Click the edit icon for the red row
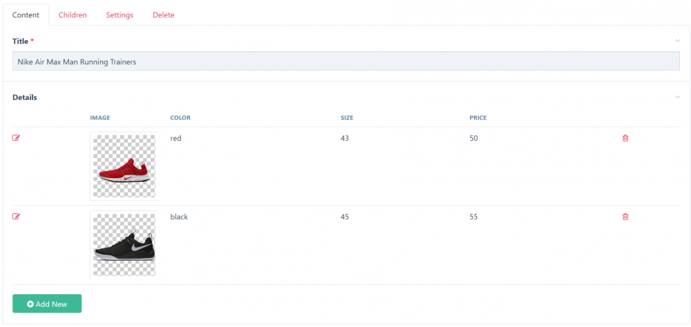Screen dimensions: 691x327 (17, 138)
